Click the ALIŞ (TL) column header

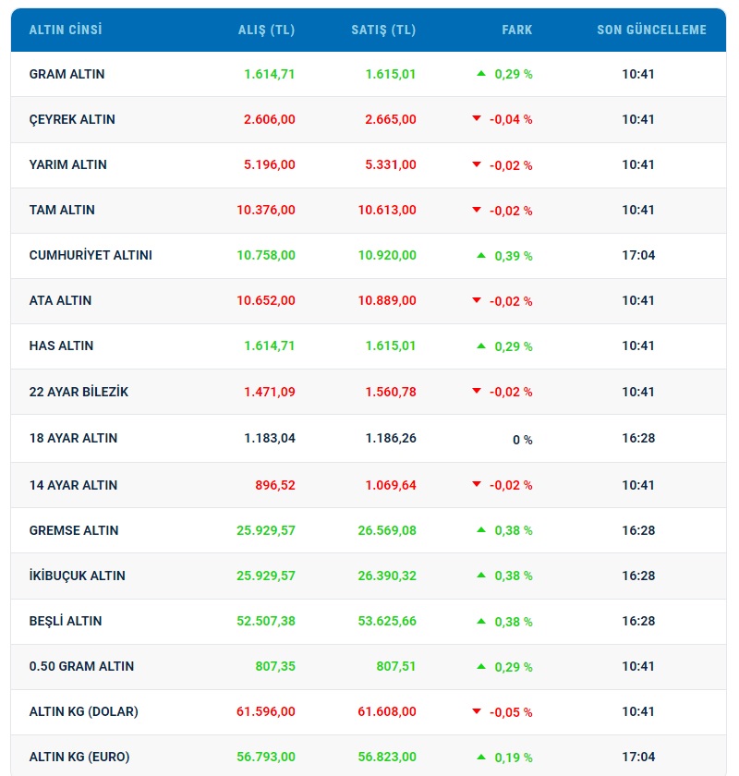click(x=266, y=30)
